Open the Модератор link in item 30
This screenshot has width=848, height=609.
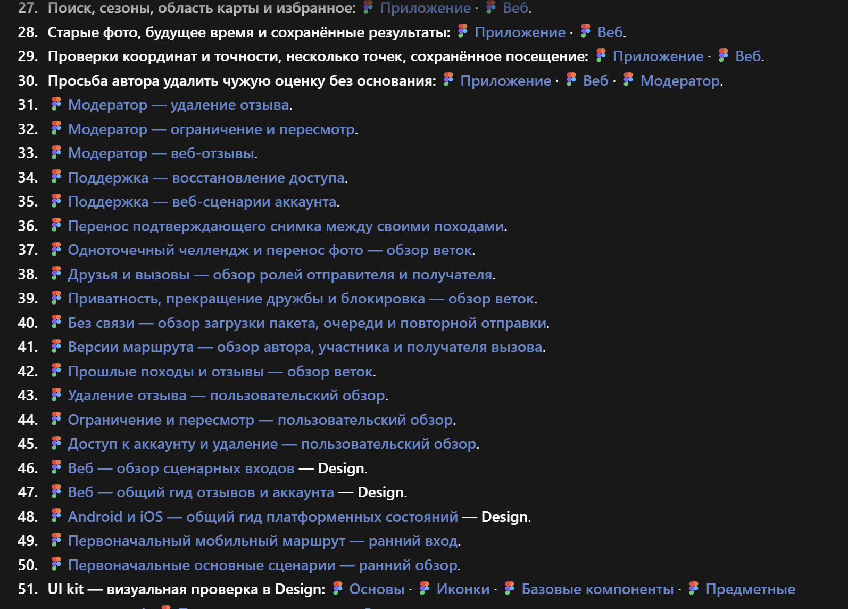click(x=680, y=81)
